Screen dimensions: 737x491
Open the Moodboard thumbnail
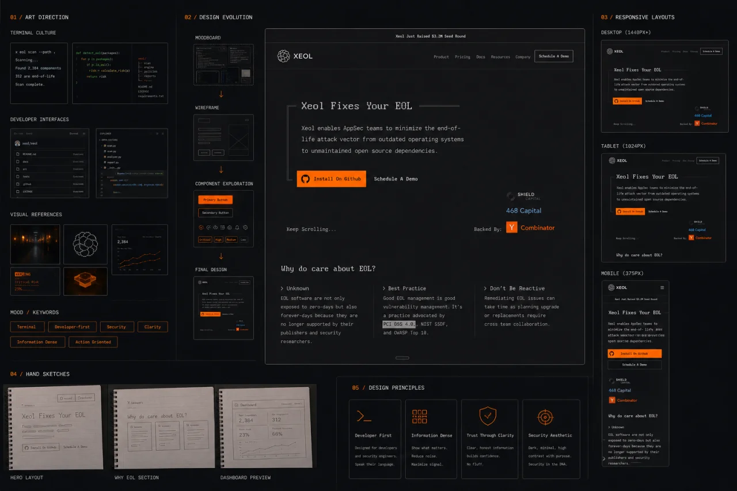[223, 65]
